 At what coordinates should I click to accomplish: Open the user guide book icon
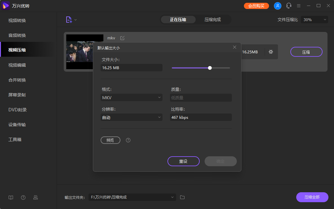[11, 197]
